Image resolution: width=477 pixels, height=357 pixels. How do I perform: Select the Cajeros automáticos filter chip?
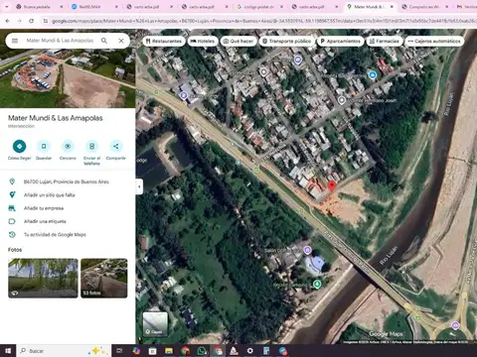click(434, 41)
